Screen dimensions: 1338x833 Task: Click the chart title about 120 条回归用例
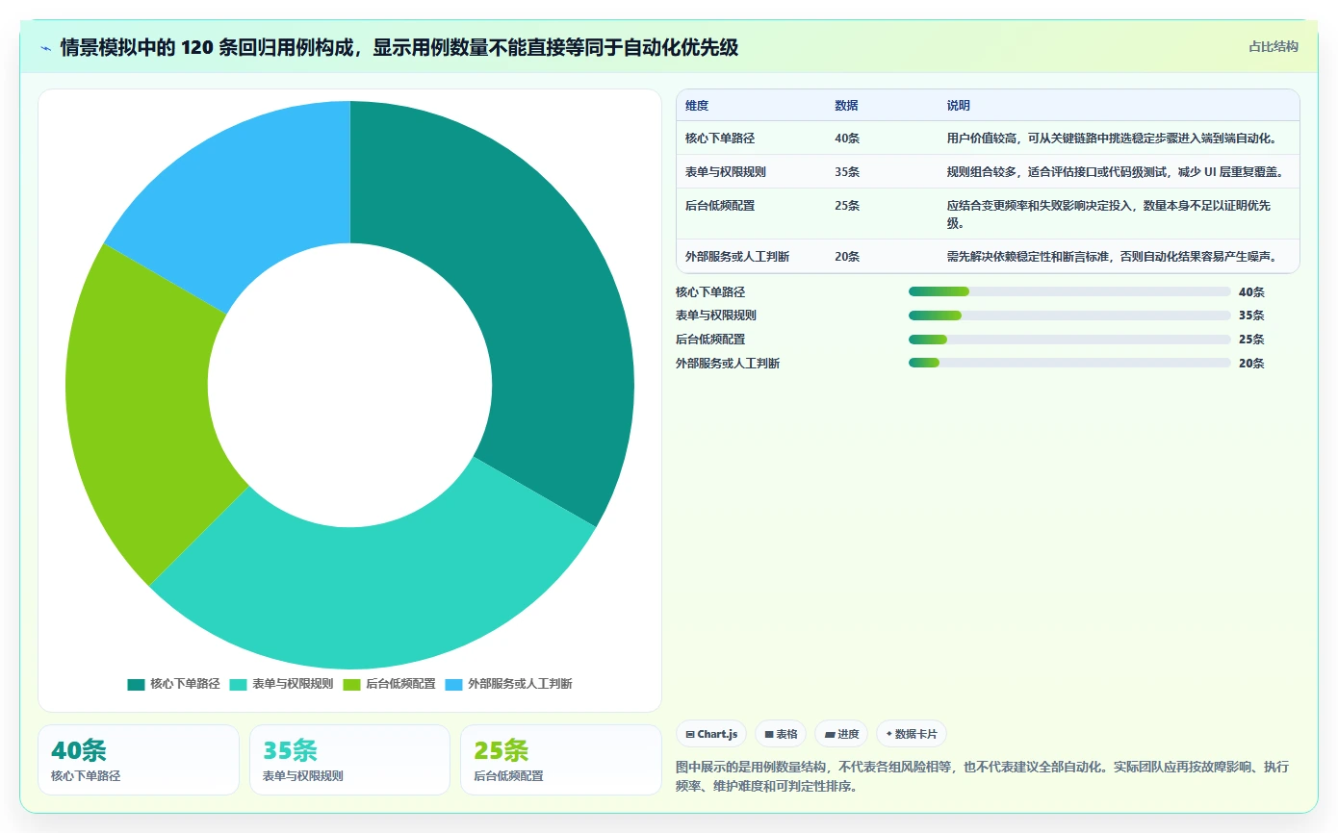[x=399, y=47]
